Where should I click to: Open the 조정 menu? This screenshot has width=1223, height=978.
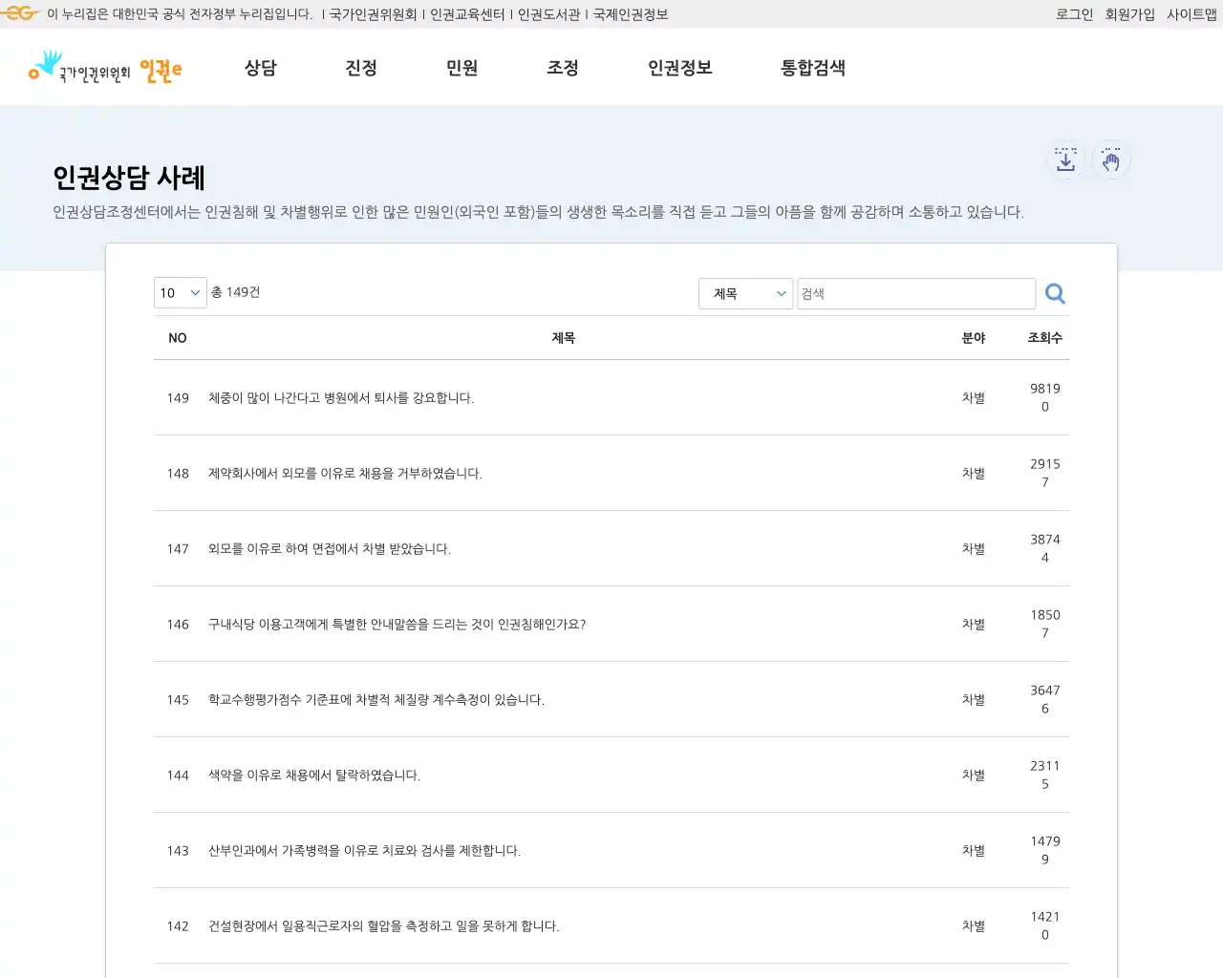coord(563,68)
